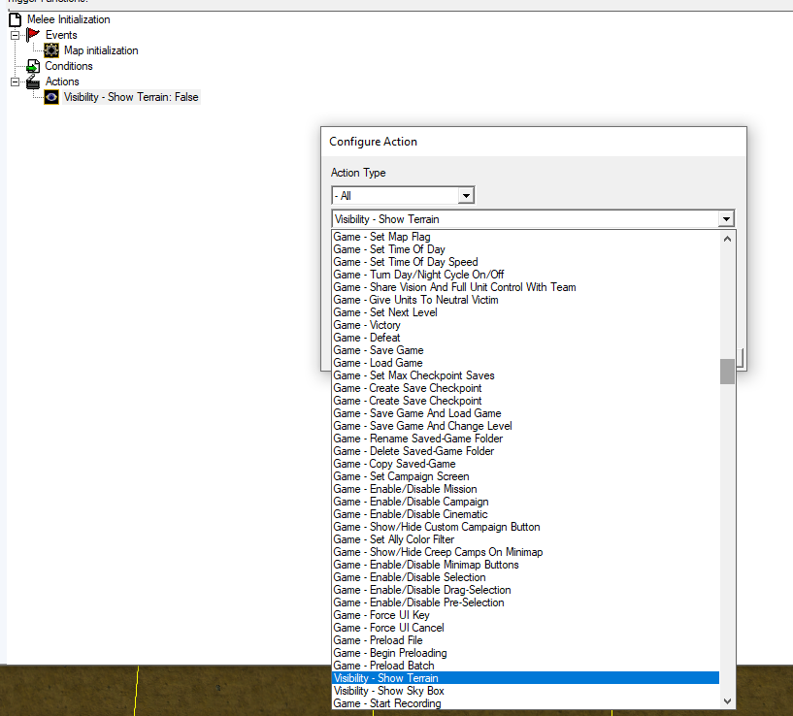The image size is (793, 716).
Task: Click the green Conditions icon
Action: 33,66
